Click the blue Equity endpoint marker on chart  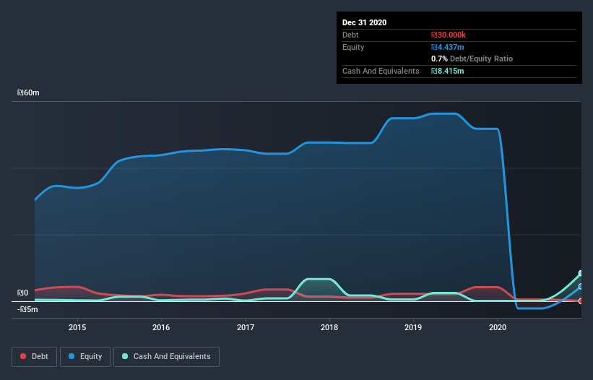[x=581, y=287]
